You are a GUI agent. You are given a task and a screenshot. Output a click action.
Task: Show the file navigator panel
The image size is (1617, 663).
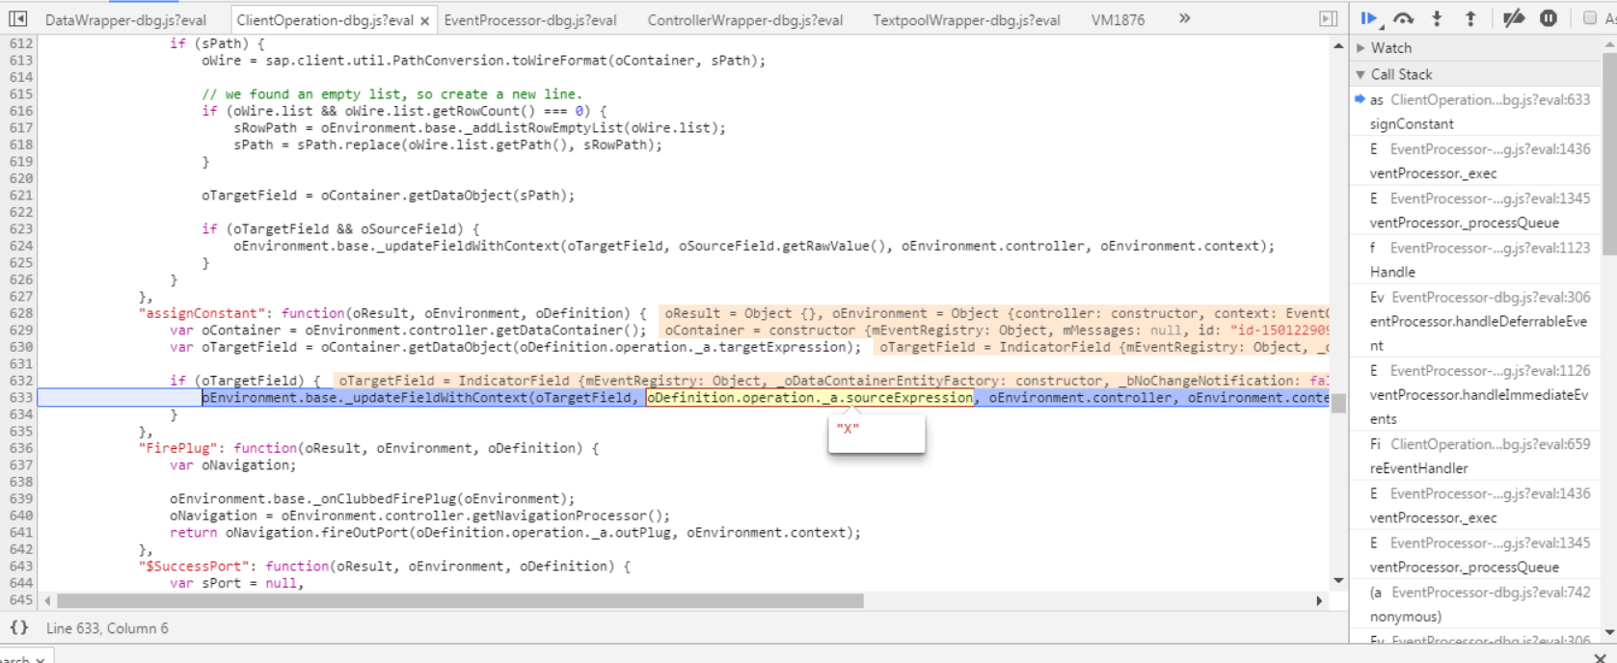click(17, 18)
